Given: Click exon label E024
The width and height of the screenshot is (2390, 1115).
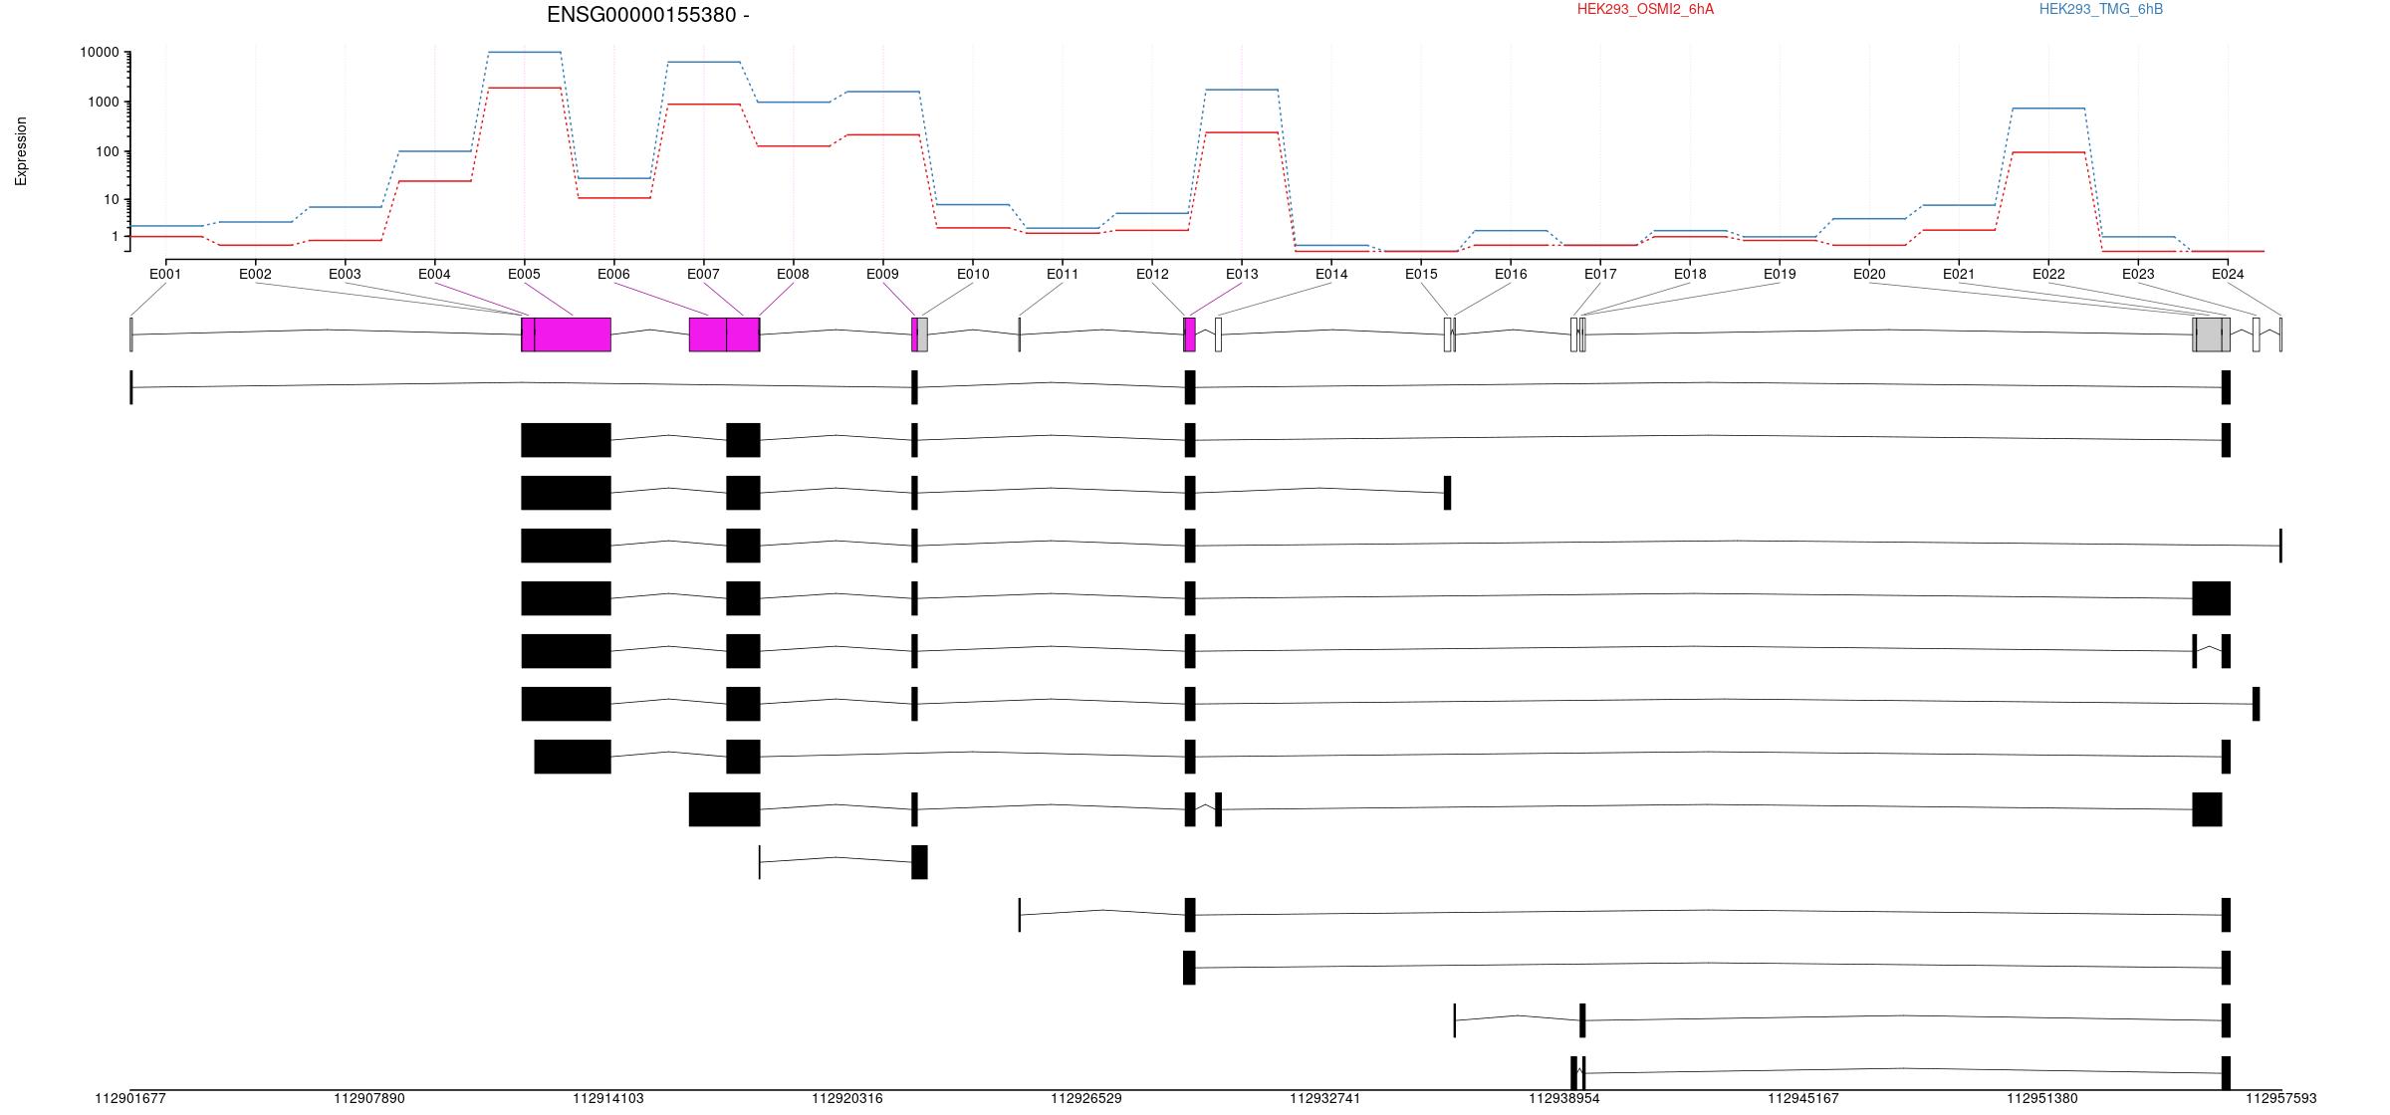Looking at the screenshot, I should tap(2228, 274).
